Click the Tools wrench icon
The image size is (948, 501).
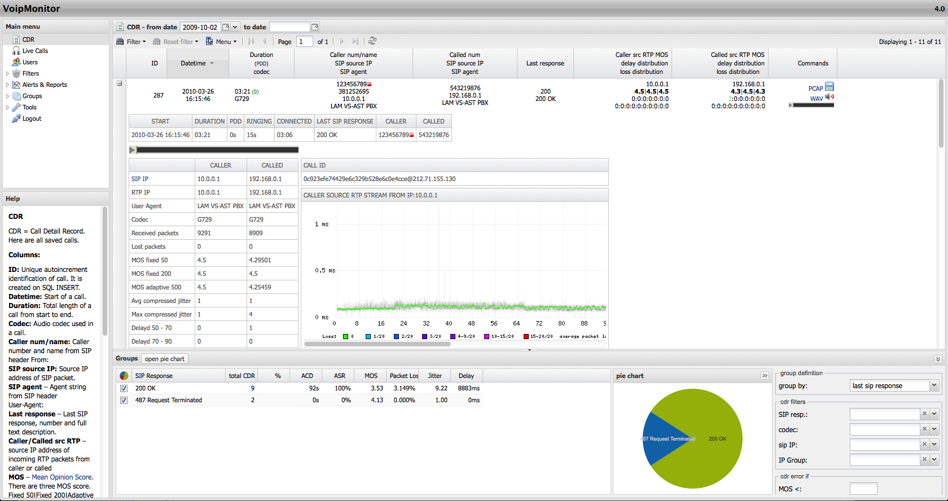click(16, 107)
